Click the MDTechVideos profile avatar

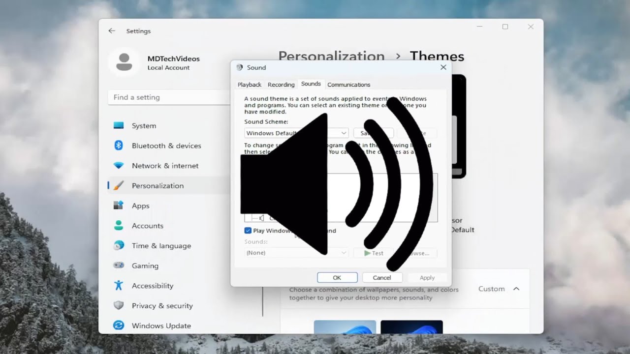point(124,62)
